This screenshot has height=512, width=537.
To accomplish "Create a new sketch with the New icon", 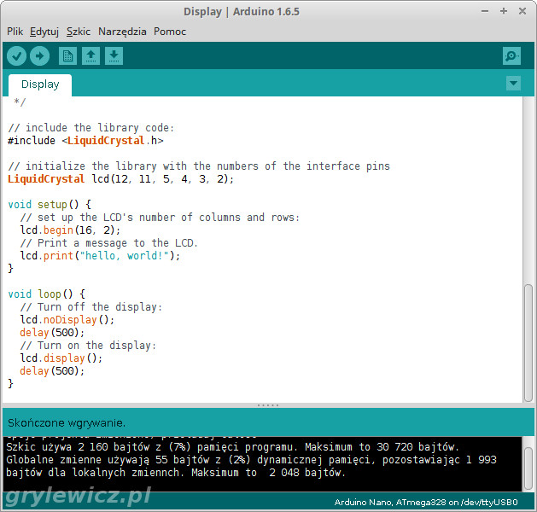I will click(67, 55).
